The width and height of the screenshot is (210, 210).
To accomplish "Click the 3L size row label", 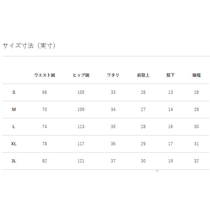I will pos(14,161).
